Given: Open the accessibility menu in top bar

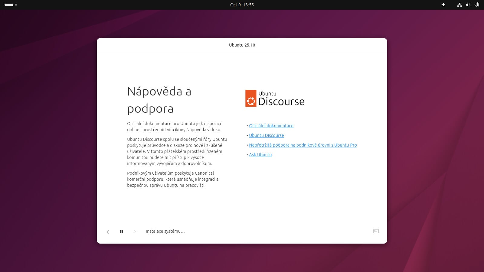Looking at the screenshot, I should 443,5.
